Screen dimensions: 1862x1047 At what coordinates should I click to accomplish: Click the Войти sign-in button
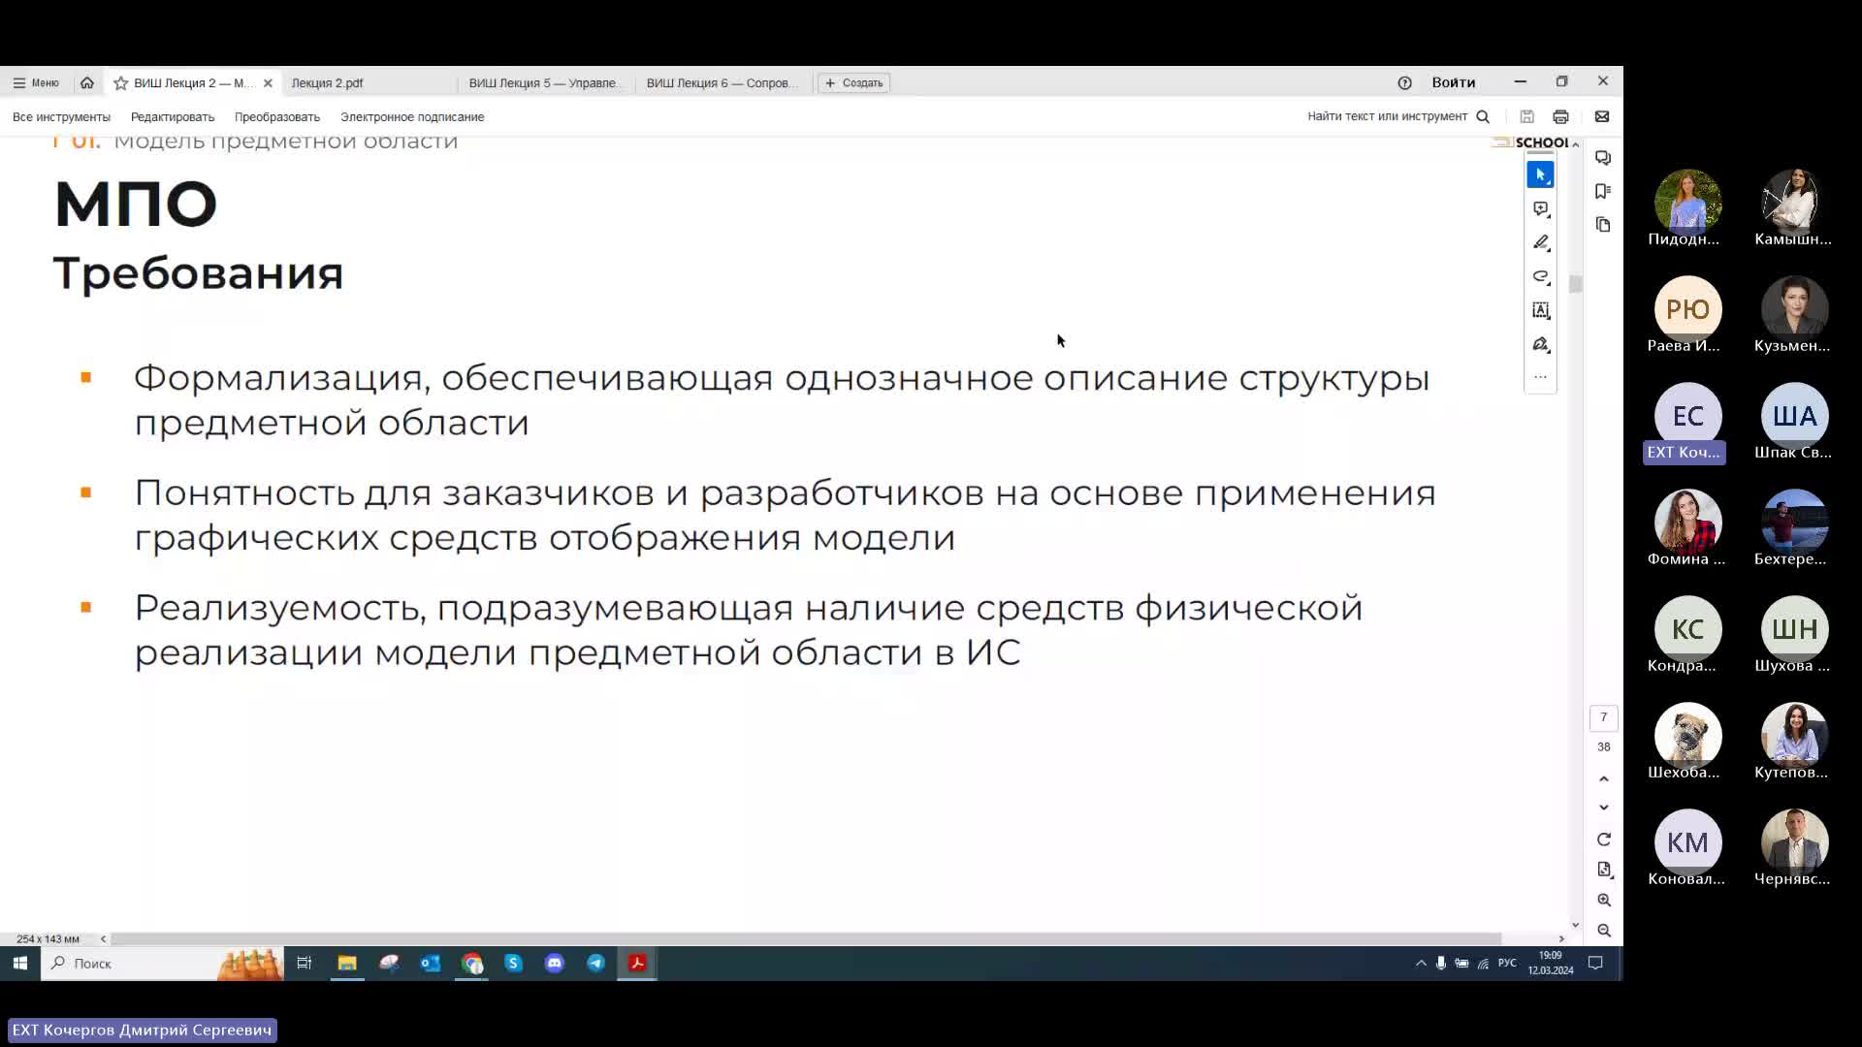pyautogui.click(x=1453, y=82)
